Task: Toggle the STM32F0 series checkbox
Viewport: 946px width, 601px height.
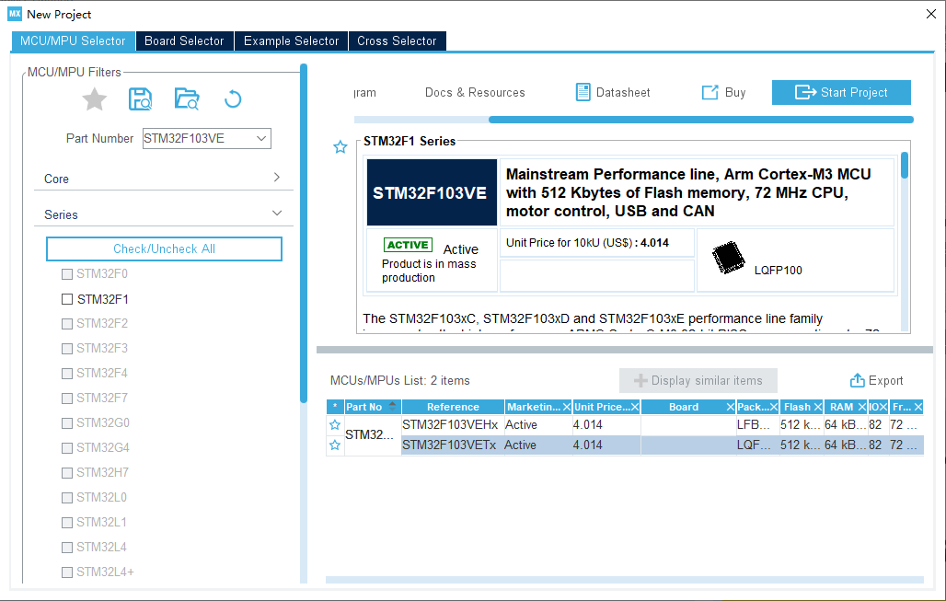Action: [67, 274]
